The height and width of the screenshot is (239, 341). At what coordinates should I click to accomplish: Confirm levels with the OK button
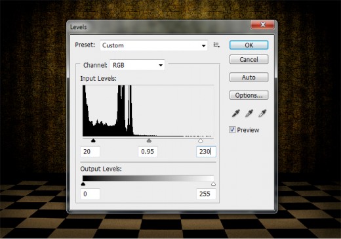[x=249, y=45]
